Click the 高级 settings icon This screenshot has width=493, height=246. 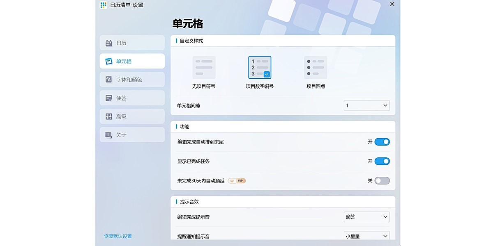108,116
